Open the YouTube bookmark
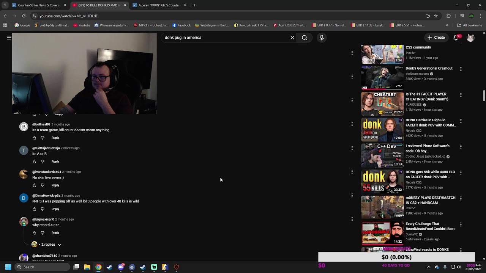Image resolution: width=486 pixels, height=273 pixels. pos(82,25)
